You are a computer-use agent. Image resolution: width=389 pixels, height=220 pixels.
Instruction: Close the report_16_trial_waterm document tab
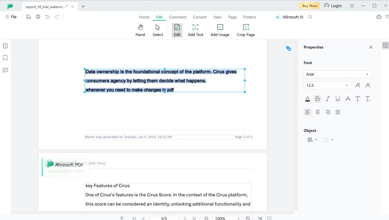pyautogui.click(x=72, y=7)
